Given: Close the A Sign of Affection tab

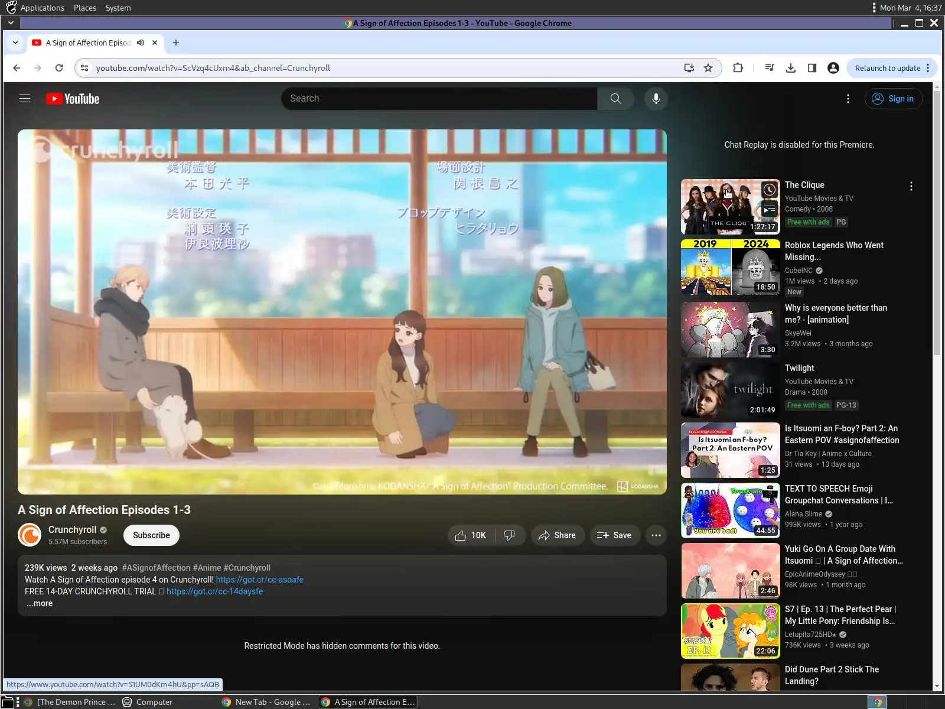Looking at the screenshot, I should 155,43.
